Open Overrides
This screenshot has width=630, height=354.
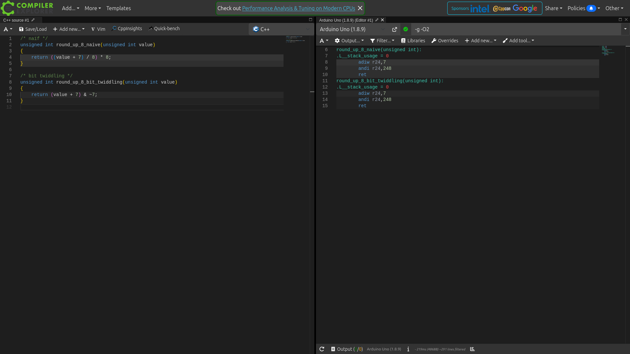[x=445, y=41]
